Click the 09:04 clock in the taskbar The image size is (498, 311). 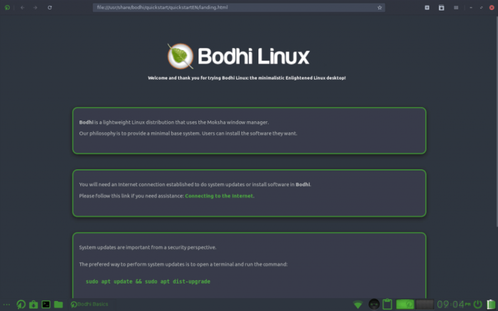[454, 305]
